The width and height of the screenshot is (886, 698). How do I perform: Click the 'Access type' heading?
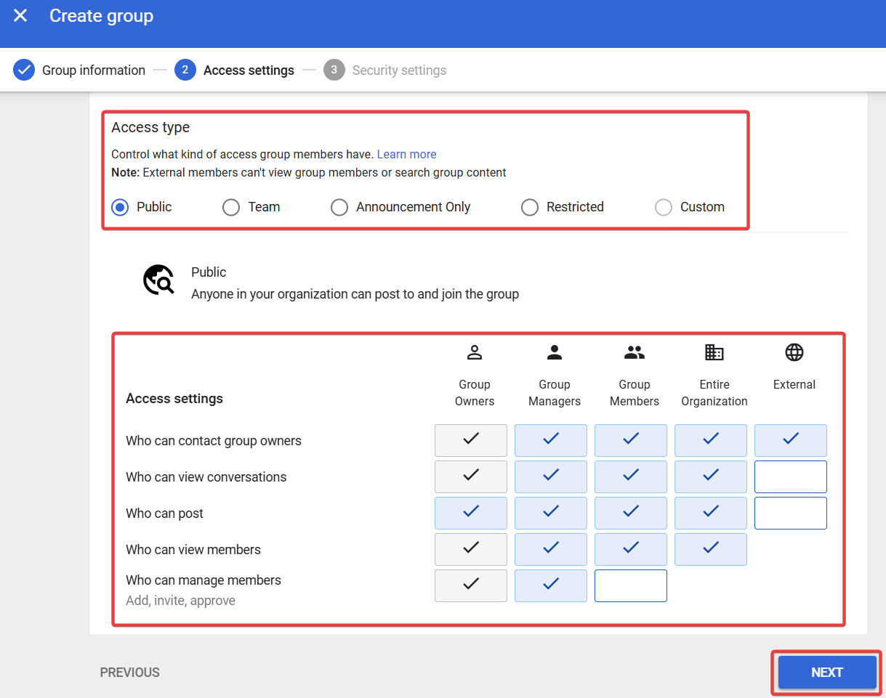[x=150, y=127]
